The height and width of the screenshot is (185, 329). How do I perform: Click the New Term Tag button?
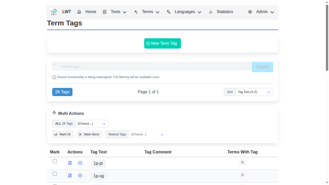[x=162, y=43]
